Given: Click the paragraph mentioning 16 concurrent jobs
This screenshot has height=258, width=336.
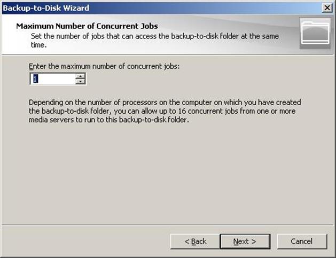Looking at the screenshot, I should point(165,111).
